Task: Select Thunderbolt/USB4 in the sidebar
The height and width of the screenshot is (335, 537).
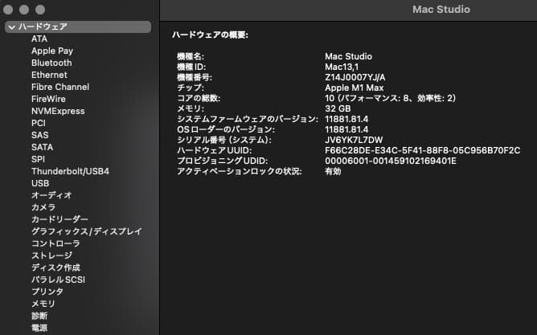Action: (70, 171)
